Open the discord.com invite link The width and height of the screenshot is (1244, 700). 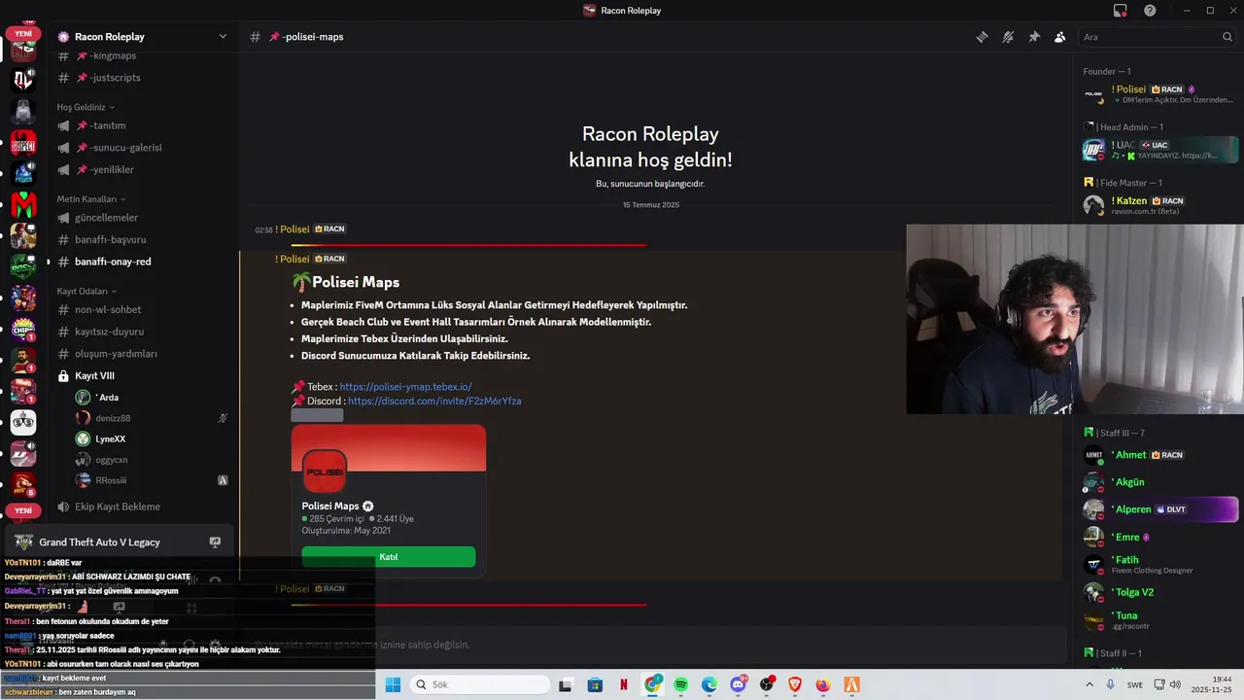[434, 402]
